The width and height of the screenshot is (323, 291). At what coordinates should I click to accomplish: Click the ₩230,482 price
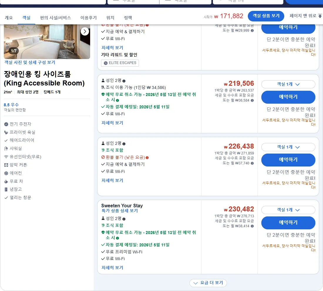pyautogui.click(x=239, y=209)
